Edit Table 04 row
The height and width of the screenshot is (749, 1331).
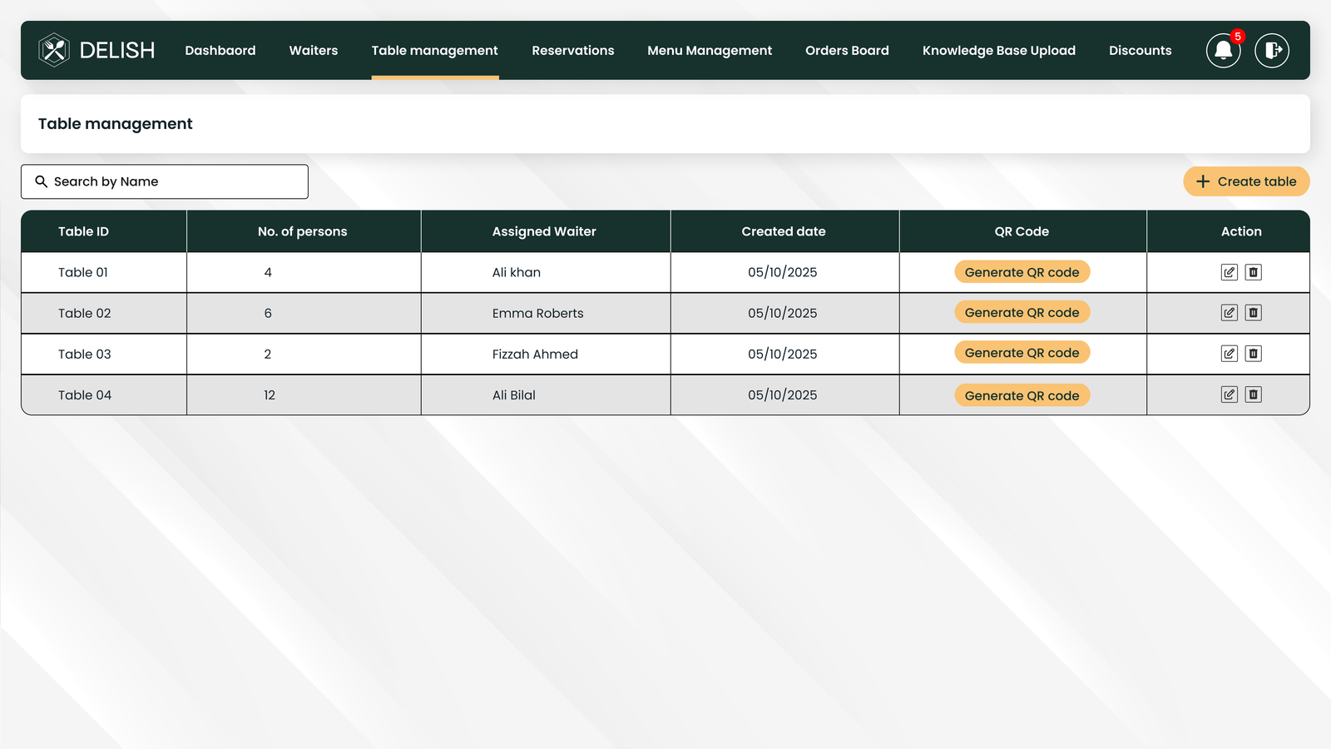click(x=1229, y=394)
